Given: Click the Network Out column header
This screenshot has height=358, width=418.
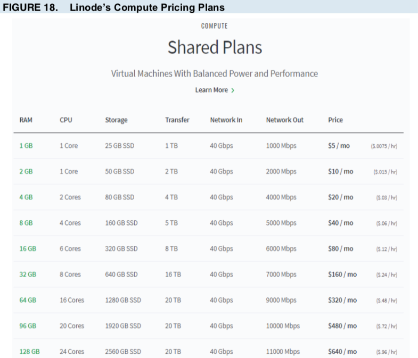Looking at the screenshot, I should 285,120.
